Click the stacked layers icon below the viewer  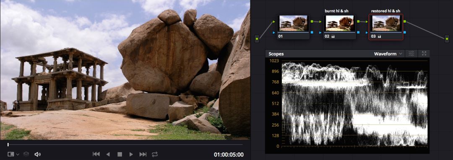[x=26, y=154]
